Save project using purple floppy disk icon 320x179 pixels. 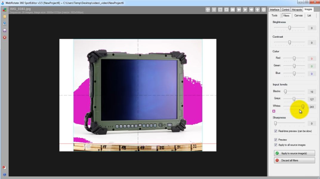[4, 30]
